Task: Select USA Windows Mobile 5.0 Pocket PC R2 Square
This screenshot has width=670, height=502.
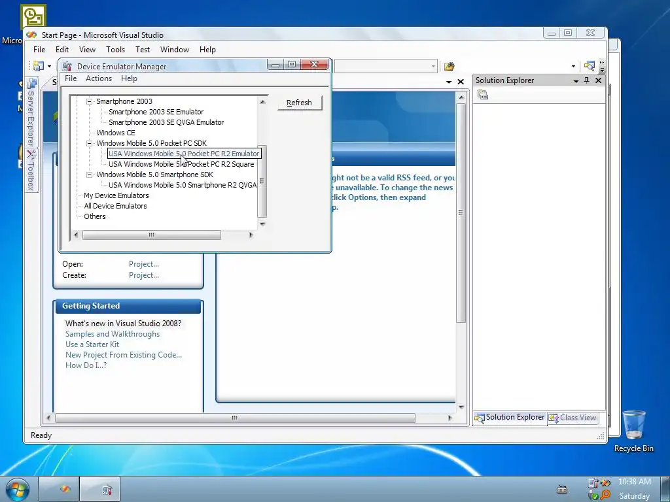Action: pyautogui.click(x=181, y=164)
